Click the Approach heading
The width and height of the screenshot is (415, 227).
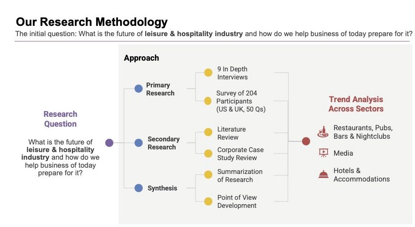click(x=141, y=58)
